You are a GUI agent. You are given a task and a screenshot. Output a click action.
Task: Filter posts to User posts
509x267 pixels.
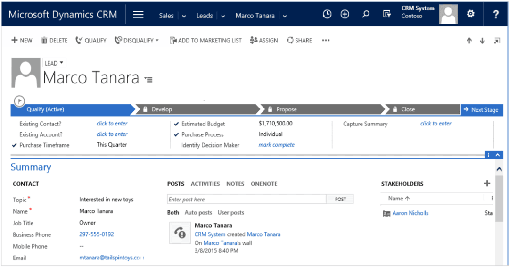coord(231,212)
